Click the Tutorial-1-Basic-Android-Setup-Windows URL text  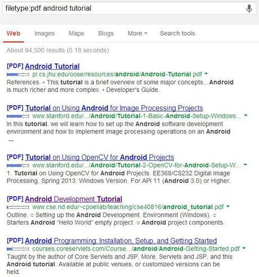(x=137, y=116)
